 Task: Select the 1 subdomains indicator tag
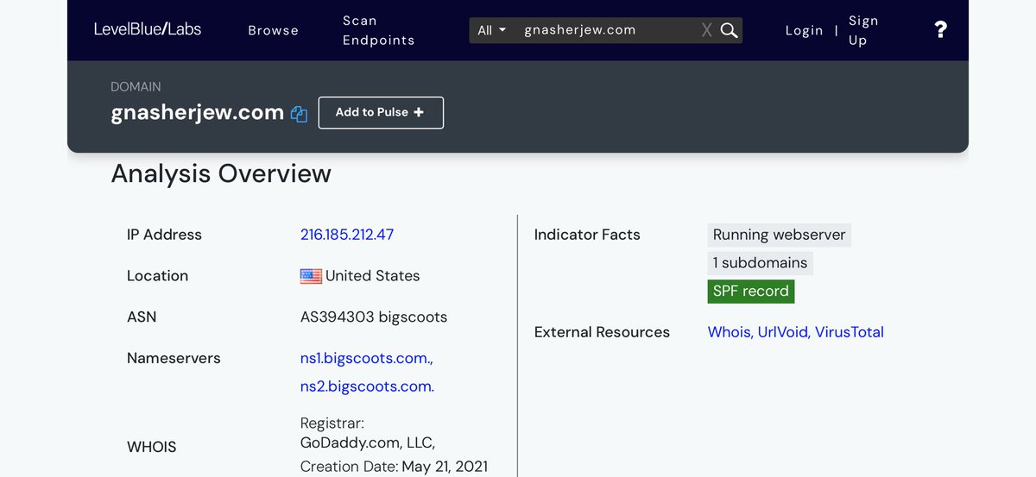pos(760,263)
